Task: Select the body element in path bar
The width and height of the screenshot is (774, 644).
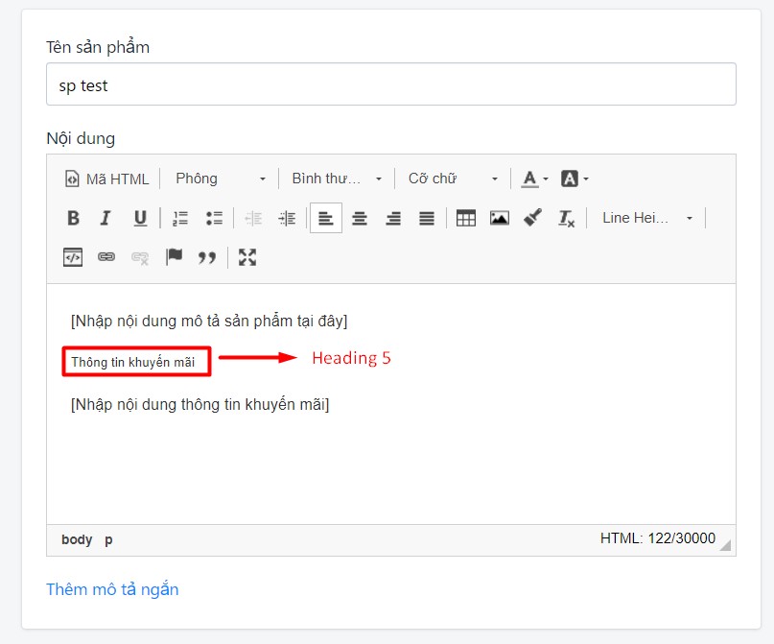Action: pyautogui.click(x=77, y=539)
